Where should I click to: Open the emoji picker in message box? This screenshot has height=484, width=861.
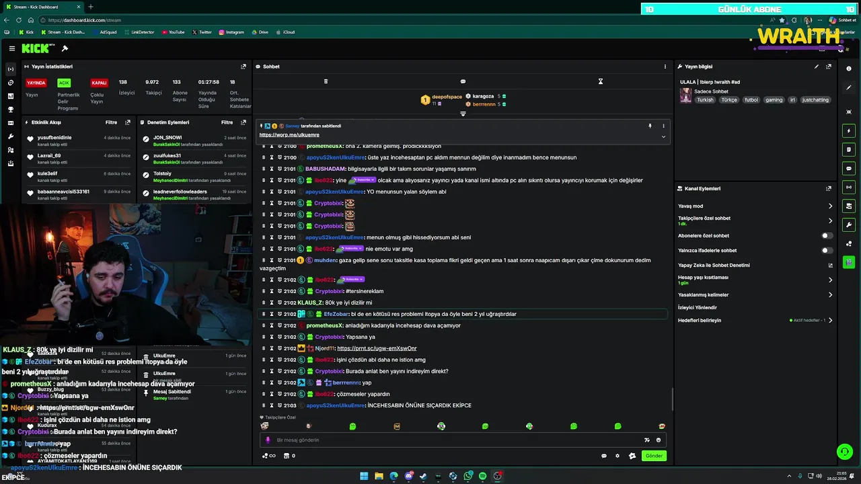(659, 440)
